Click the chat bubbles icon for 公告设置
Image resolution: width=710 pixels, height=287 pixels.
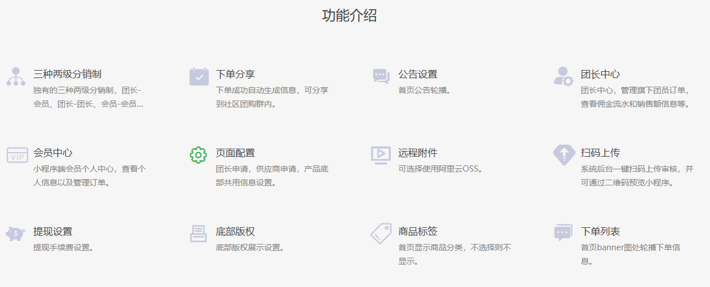click(381, 76)
